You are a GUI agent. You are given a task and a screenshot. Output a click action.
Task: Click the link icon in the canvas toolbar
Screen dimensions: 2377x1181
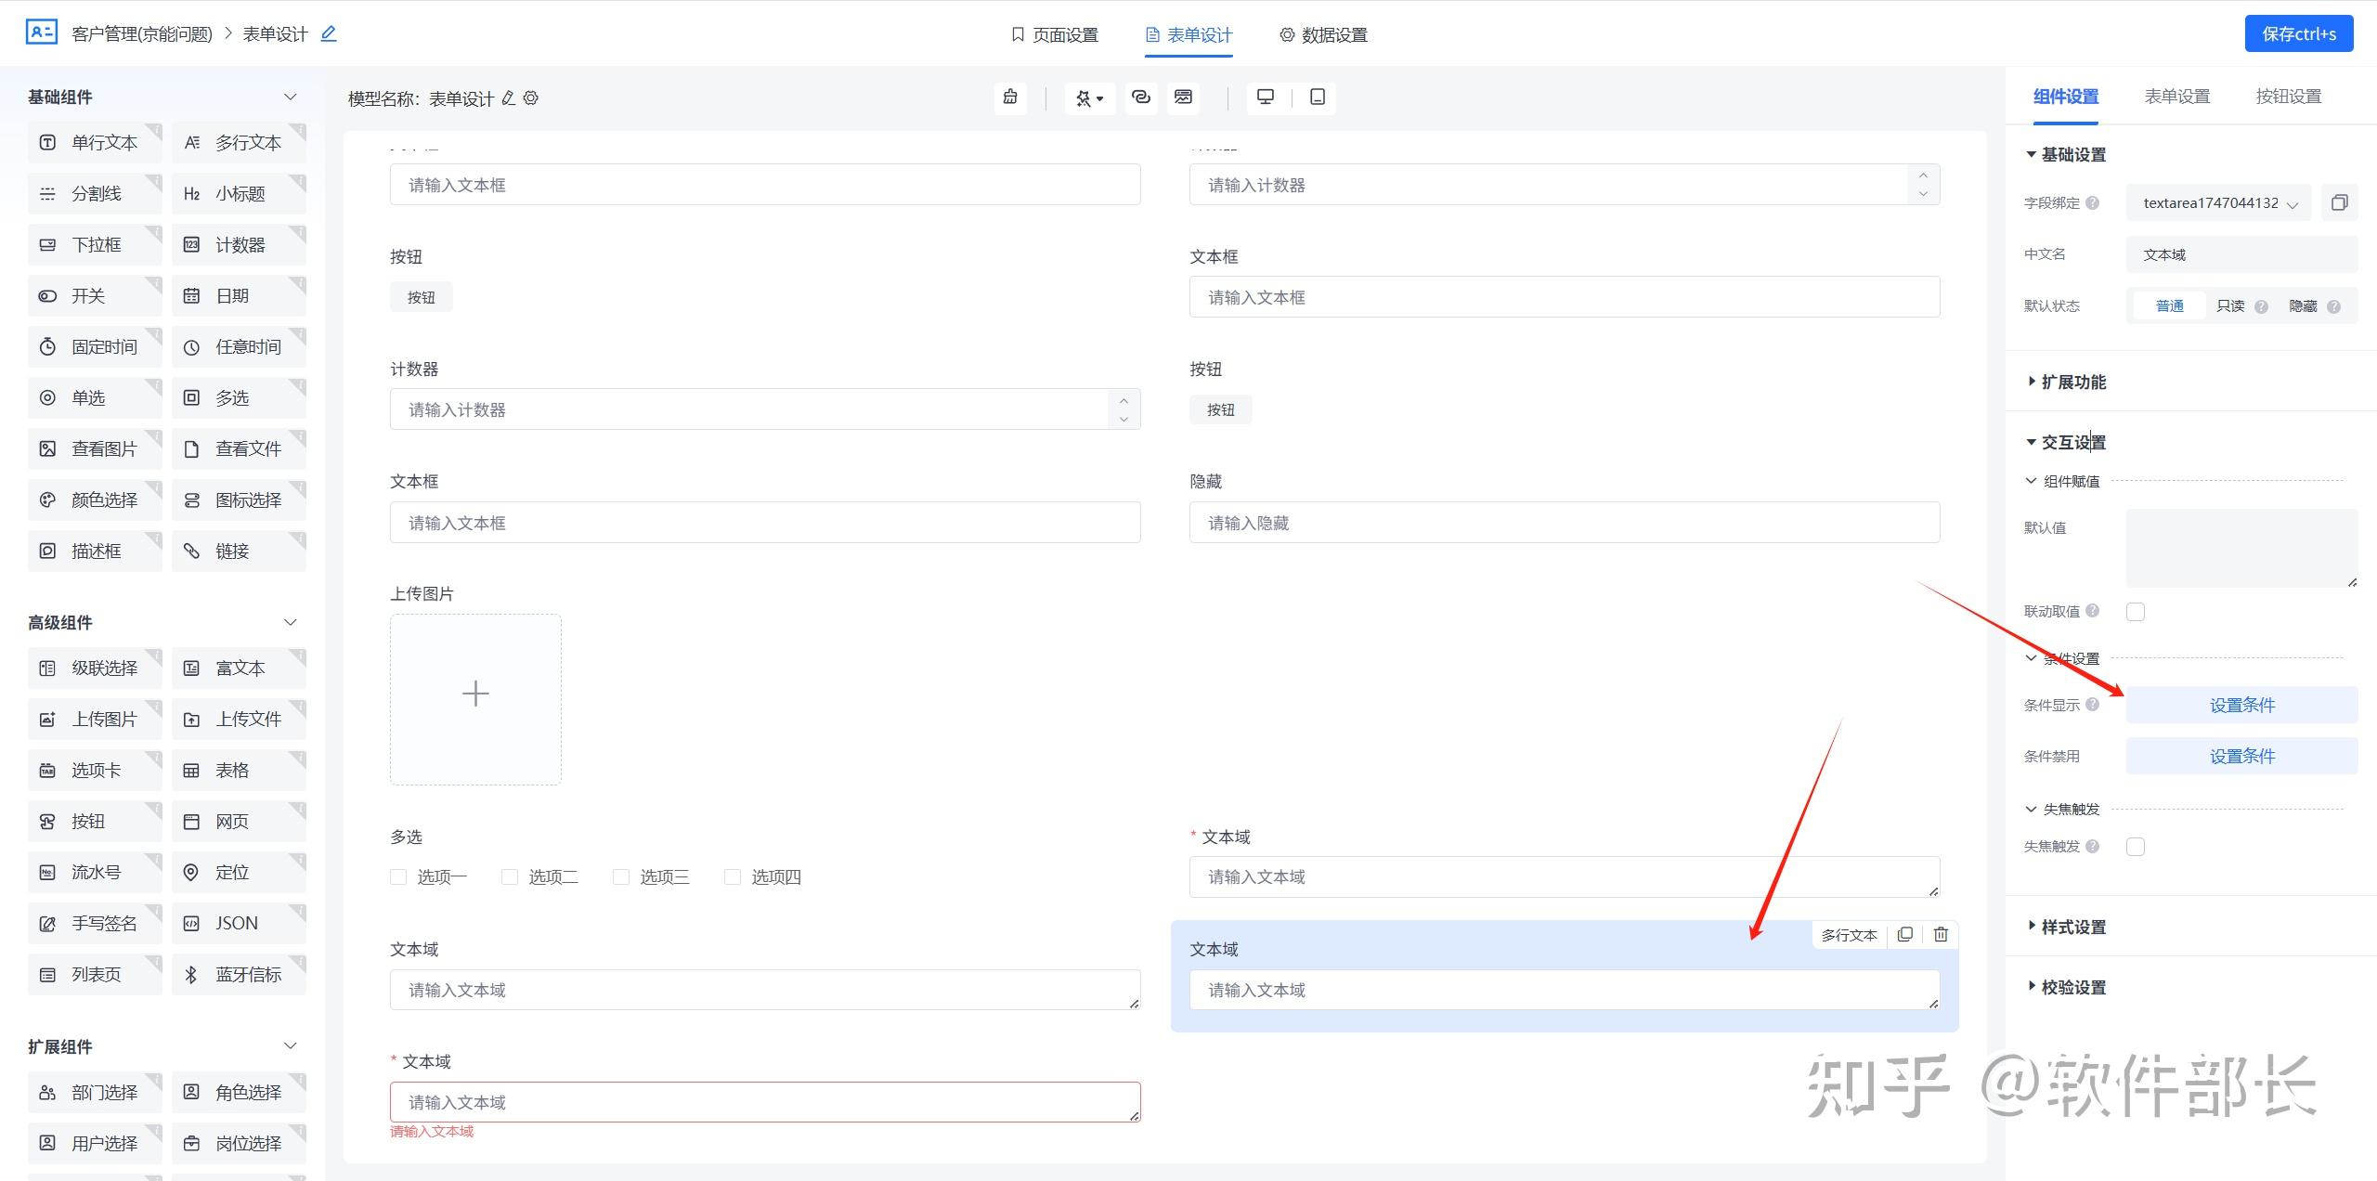point(1141,97)
